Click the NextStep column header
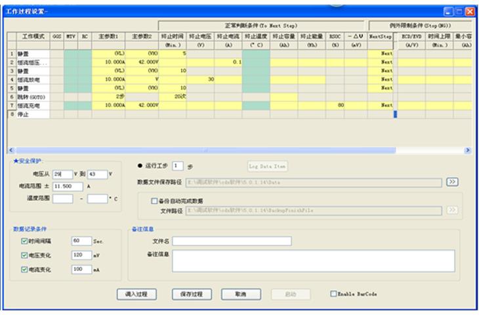Screen dimensions: 479x315 click(380, 37)
